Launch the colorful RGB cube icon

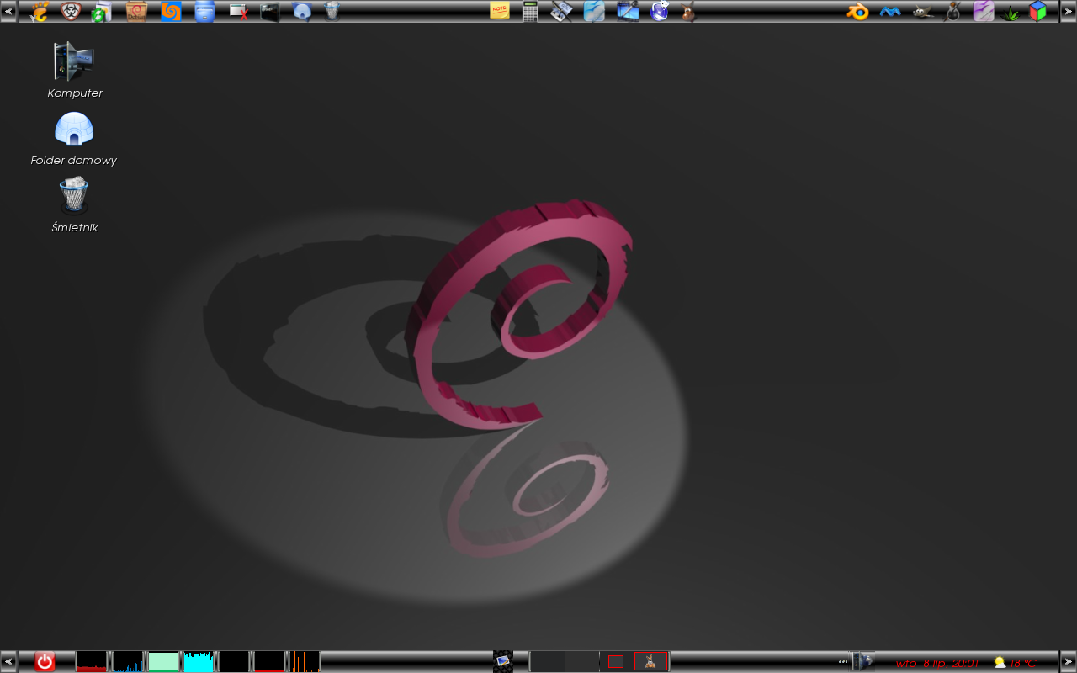(1038, 11)
